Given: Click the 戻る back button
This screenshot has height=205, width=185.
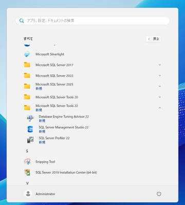Looking at the screenshot, I should point(154,39).
